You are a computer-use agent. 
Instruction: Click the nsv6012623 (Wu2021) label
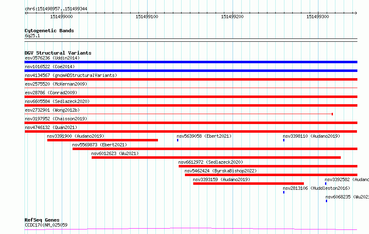click(x=115, y=153)
